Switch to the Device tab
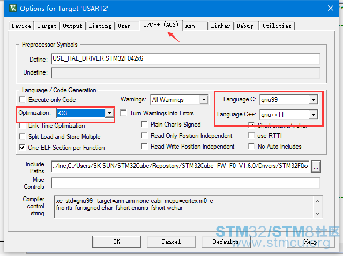 point(21,26)
